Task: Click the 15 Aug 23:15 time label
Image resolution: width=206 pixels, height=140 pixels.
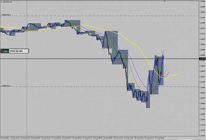Action: click(x=25, y=138)
